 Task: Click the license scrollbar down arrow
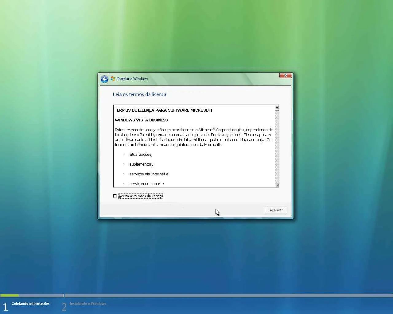pyautogui.click(x=277, y=185)
